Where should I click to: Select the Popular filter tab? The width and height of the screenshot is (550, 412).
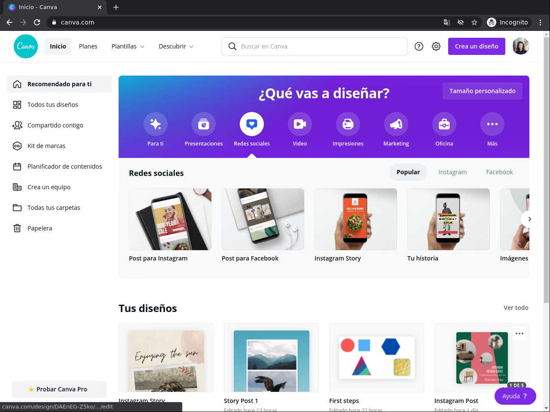pos(408,172)
